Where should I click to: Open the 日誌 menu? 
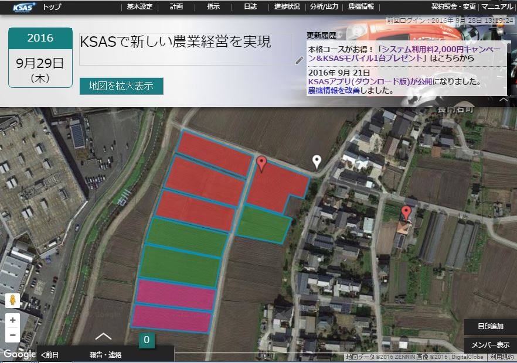point(250,6)
